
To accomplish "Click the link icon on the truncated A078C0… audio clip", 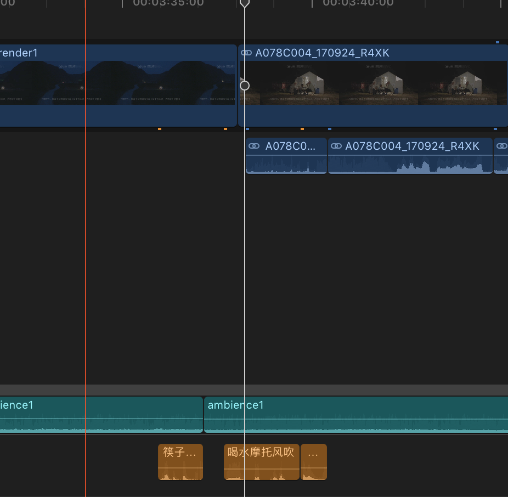I will tap(254, 146).
